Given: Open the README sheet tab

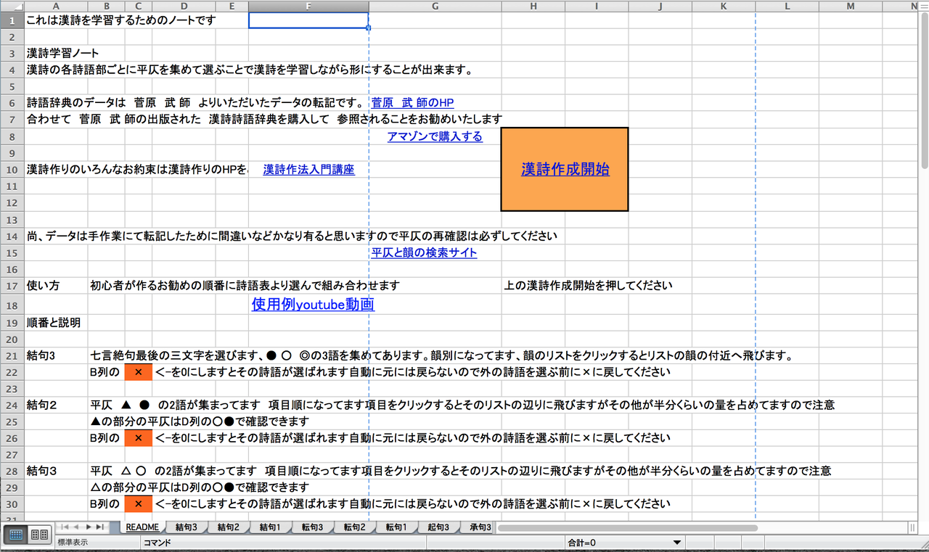Looking at the screenshot, I should coord(142,527).
